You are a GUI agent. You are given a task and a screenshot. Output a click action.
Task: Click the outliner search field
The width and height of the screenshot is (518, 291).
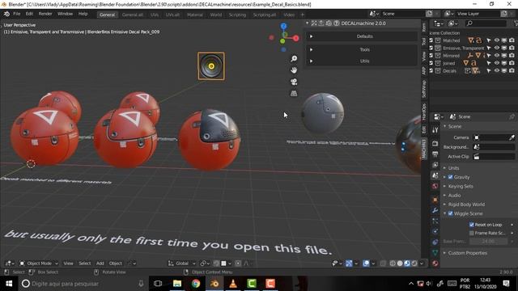click(x=486, y=23)
